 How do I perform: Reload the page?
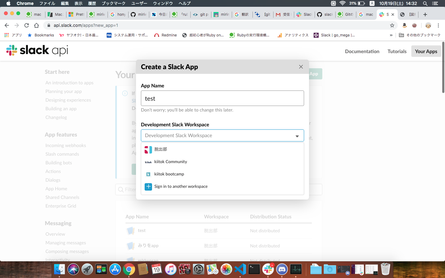tap(27, 25)
